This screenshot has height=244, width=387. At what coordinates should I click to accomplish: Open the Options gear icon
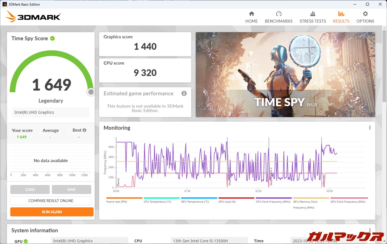tap(365, 14)
